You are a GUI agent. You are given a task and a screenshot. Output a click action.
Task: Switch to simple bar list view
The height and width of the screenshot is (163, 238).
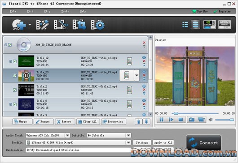click(195, 24)
